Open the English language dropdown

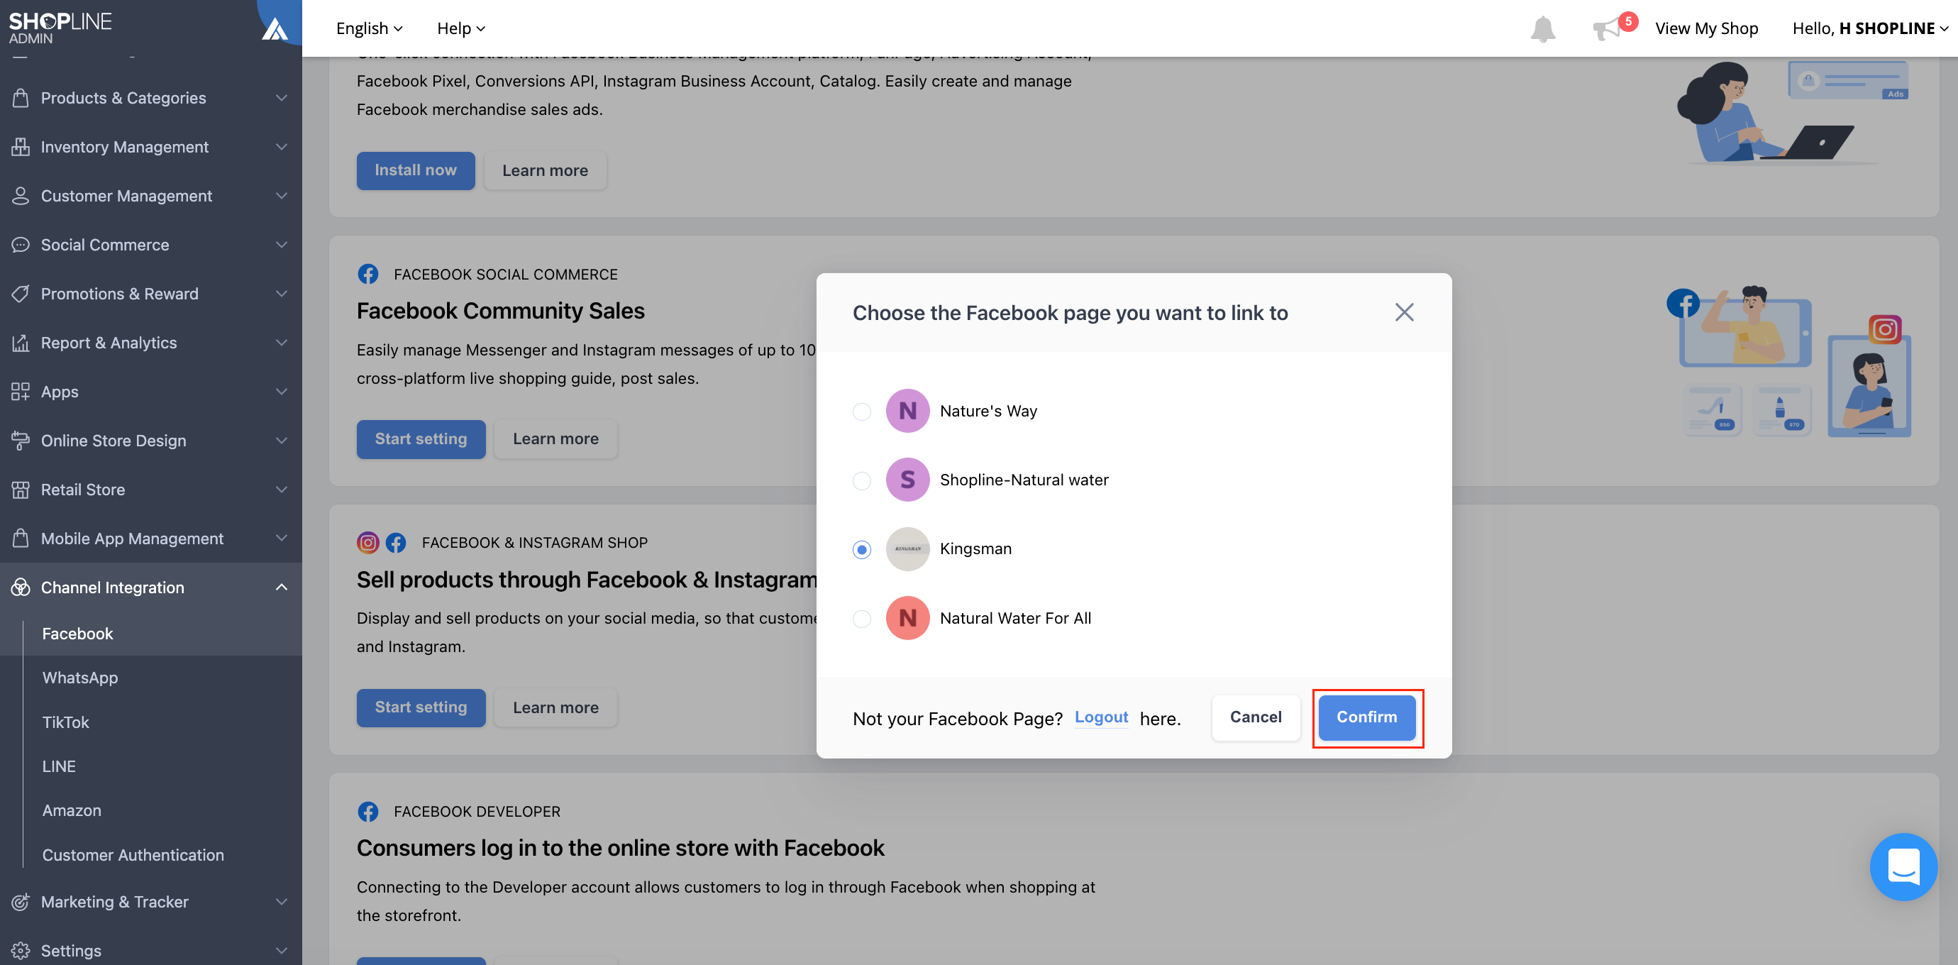point(370,28)
